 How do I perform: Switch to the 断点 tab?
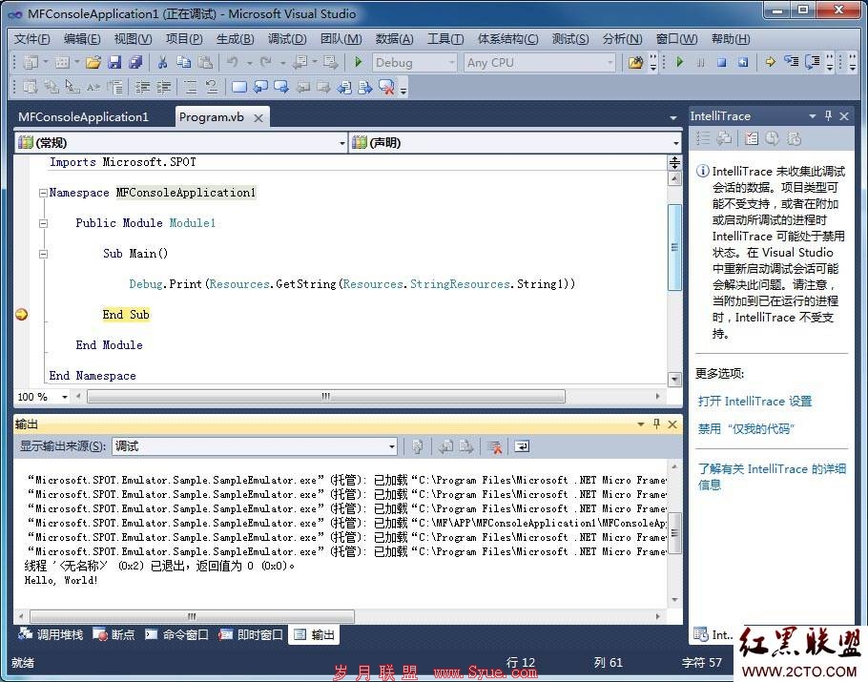pos(114,634)
